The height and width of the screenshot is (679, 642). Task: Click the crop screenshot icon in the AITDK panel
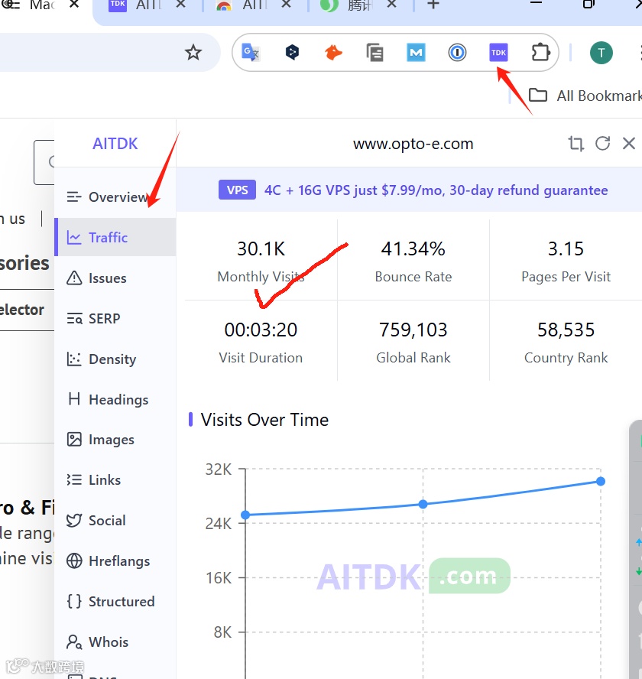pyautogui.click(x=576, y=143)
